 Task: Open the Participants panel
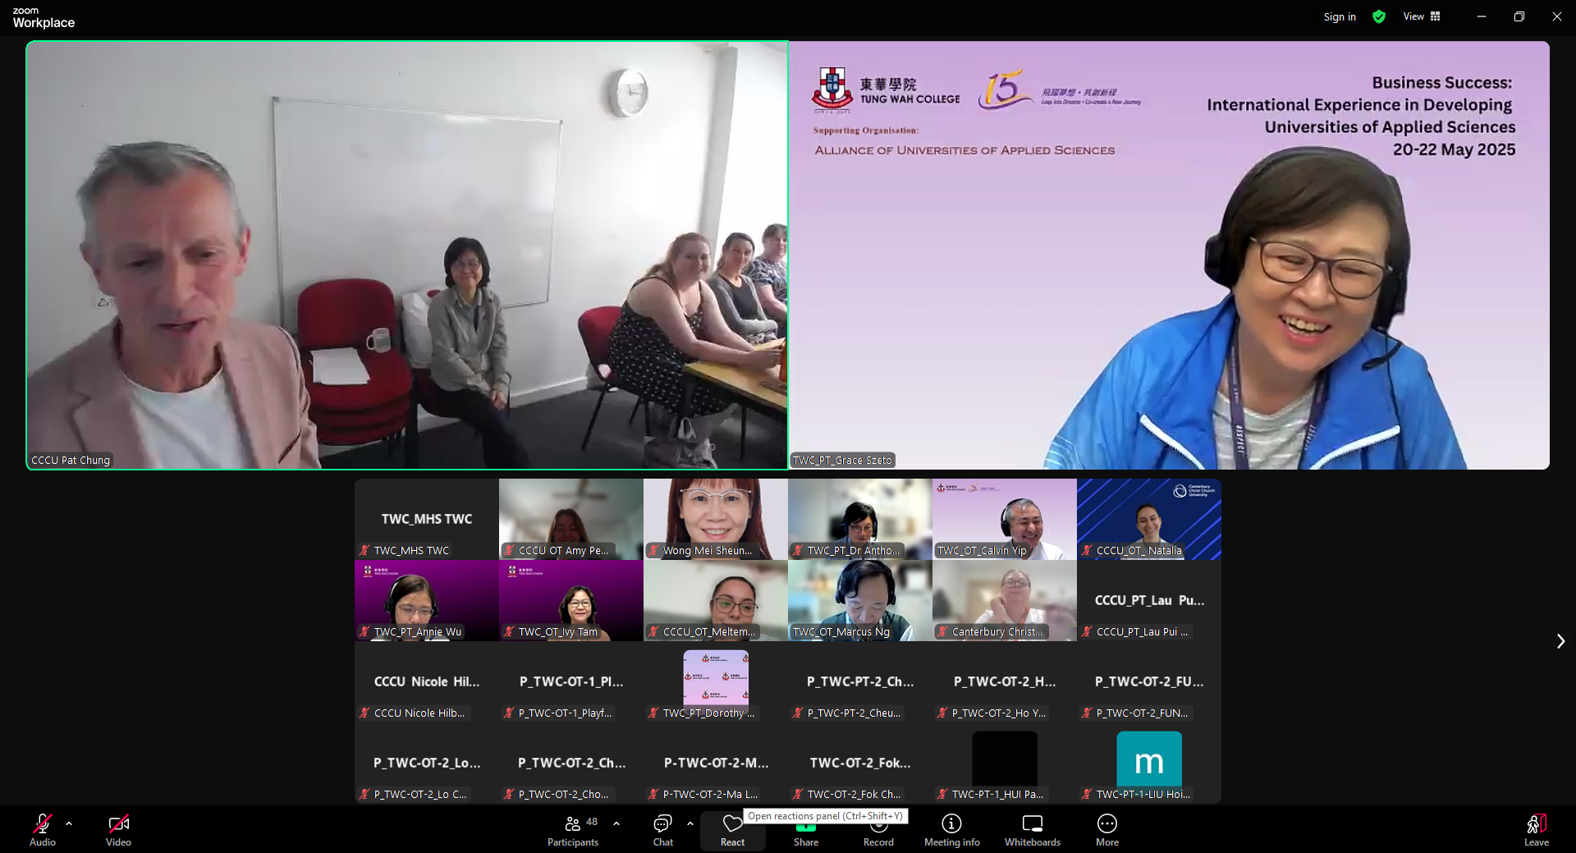click(x=573, y=830)
